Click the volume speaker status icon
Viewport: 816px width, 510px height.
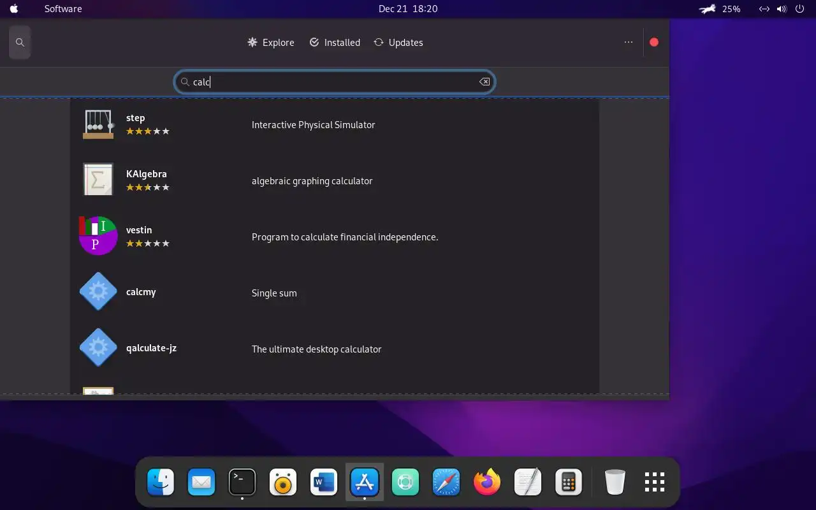782,9
